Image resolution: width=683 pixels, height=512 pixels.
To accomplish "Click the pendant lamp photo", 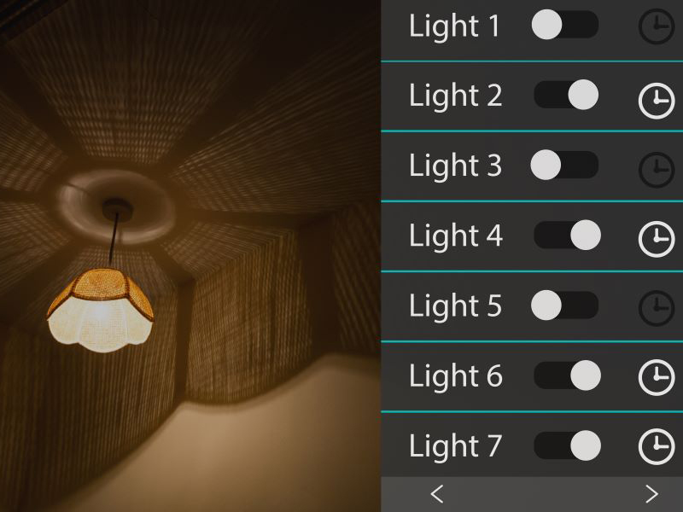I will pyautogui.click(x=190, y=256).
